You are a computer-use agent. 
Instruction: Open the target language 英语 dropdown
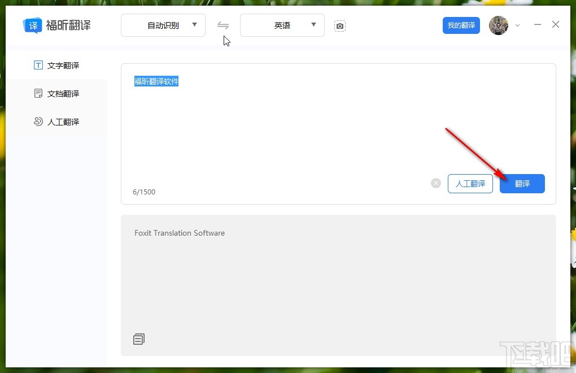click(282, 25)
